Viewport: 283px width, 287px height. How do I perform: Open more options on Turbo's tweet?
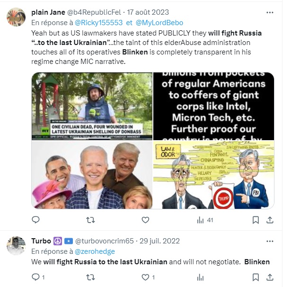[270, 241]
